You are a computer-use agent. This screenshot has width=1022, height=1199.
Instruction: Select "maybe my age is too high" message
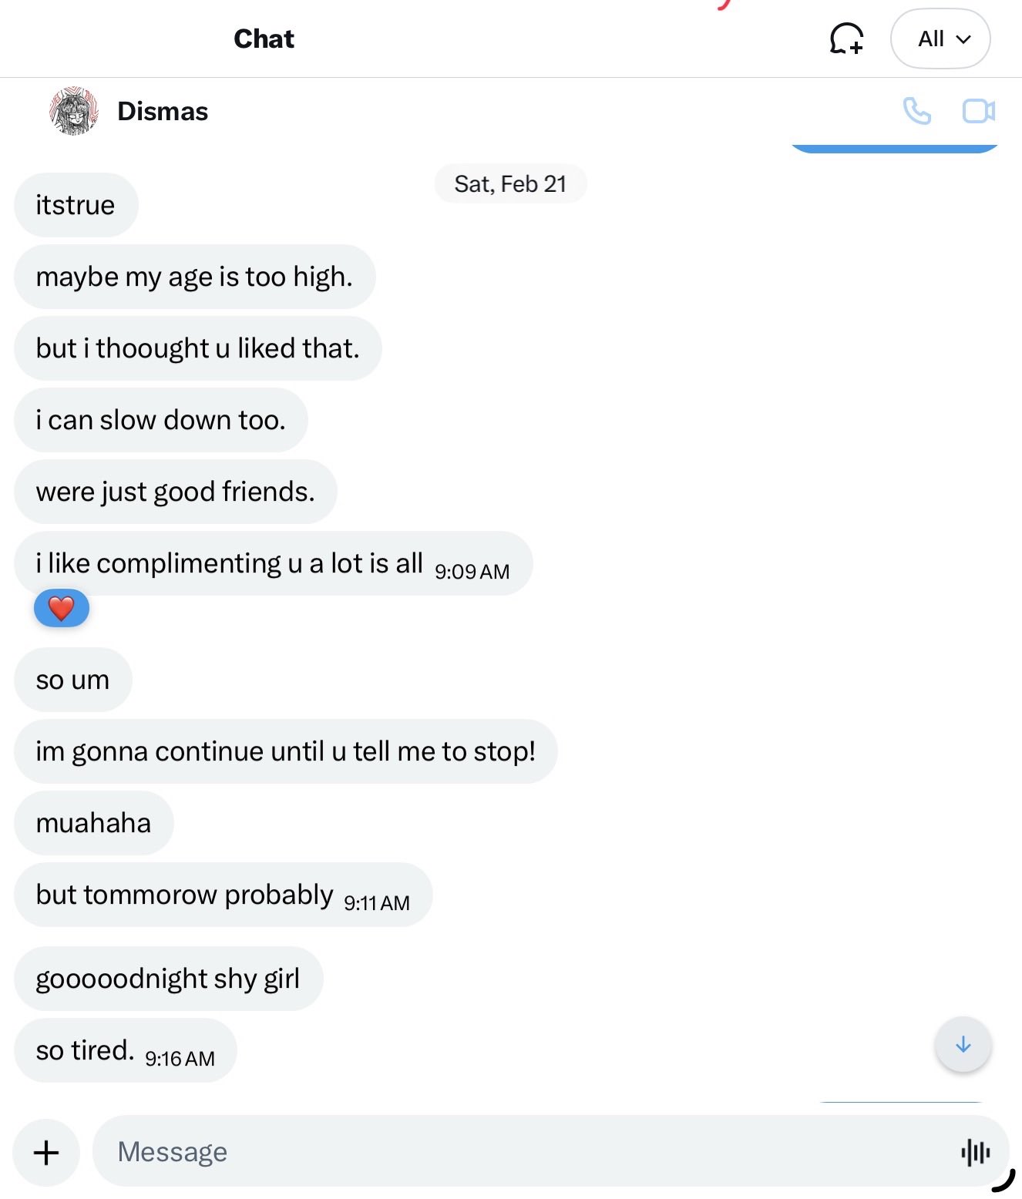point(194,277)
